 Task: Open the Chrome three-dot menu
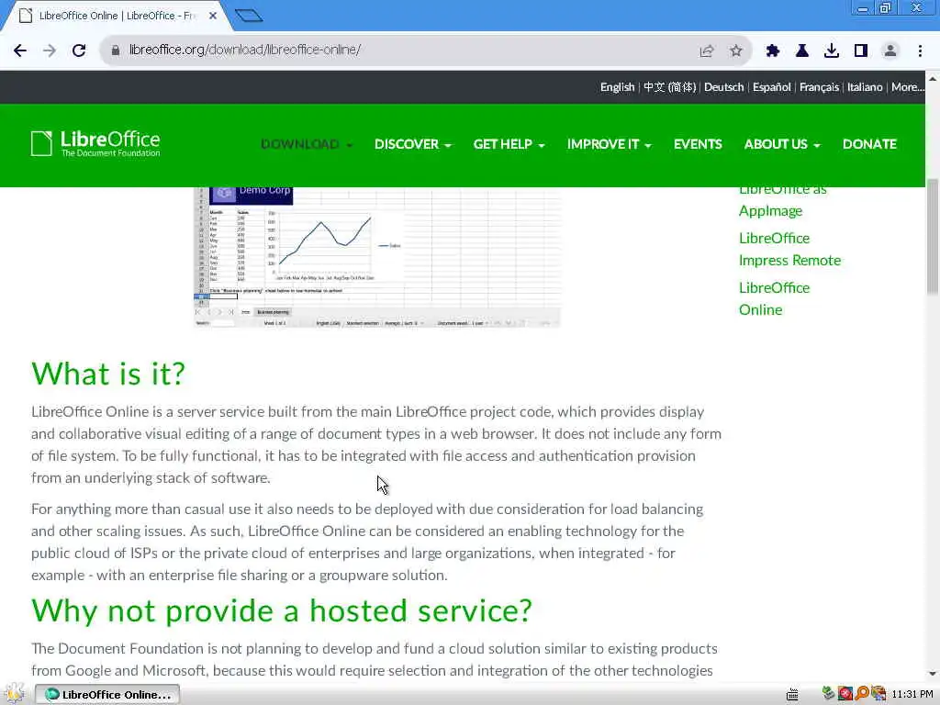click(x=920, y=51)
